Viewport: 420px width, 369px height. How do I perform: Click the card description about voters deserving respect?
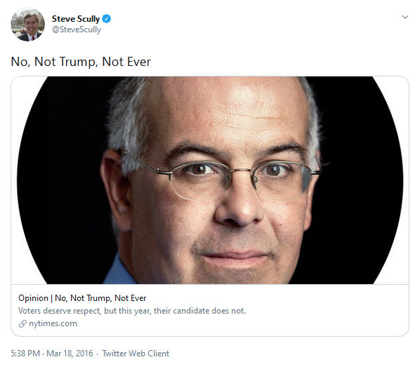pyautogui.click(x=132, y=311)
